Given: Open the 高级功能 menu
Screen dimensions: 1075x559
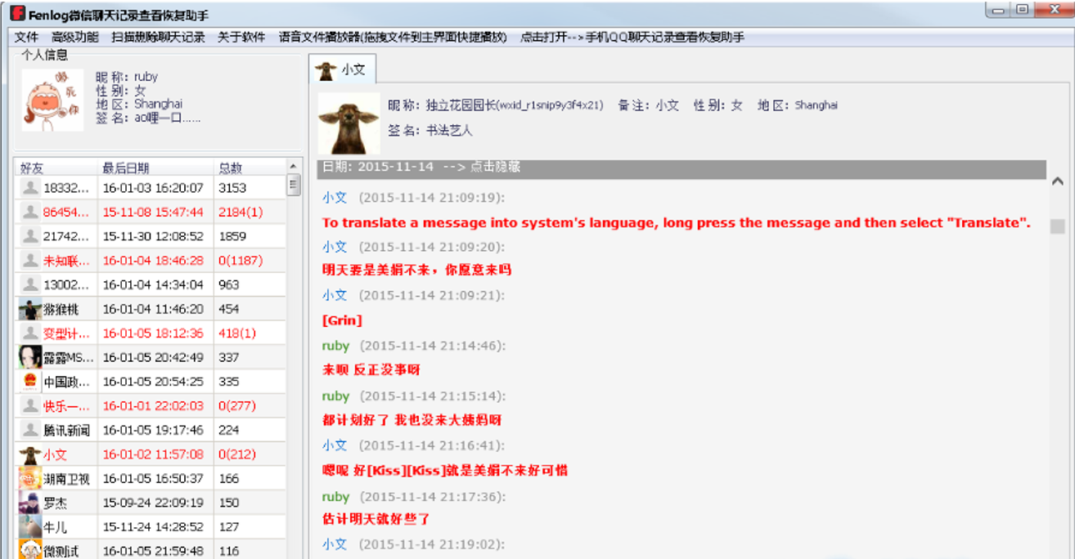Looking at the screenshot, I should (75, 38).
